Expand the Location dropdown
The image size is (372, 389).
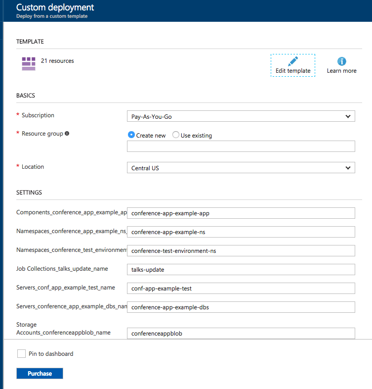[241, 168]
